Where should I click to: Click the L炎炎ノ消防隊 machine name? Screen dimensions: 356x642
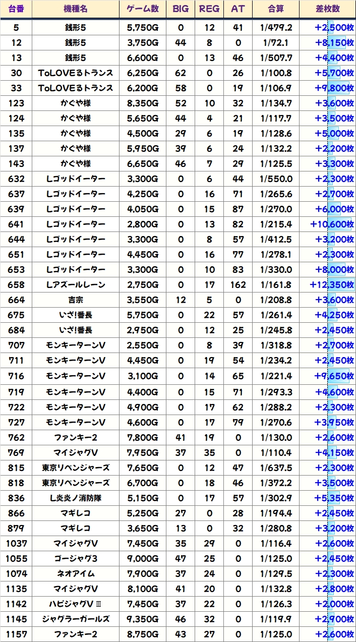click(x=76, y=498)
